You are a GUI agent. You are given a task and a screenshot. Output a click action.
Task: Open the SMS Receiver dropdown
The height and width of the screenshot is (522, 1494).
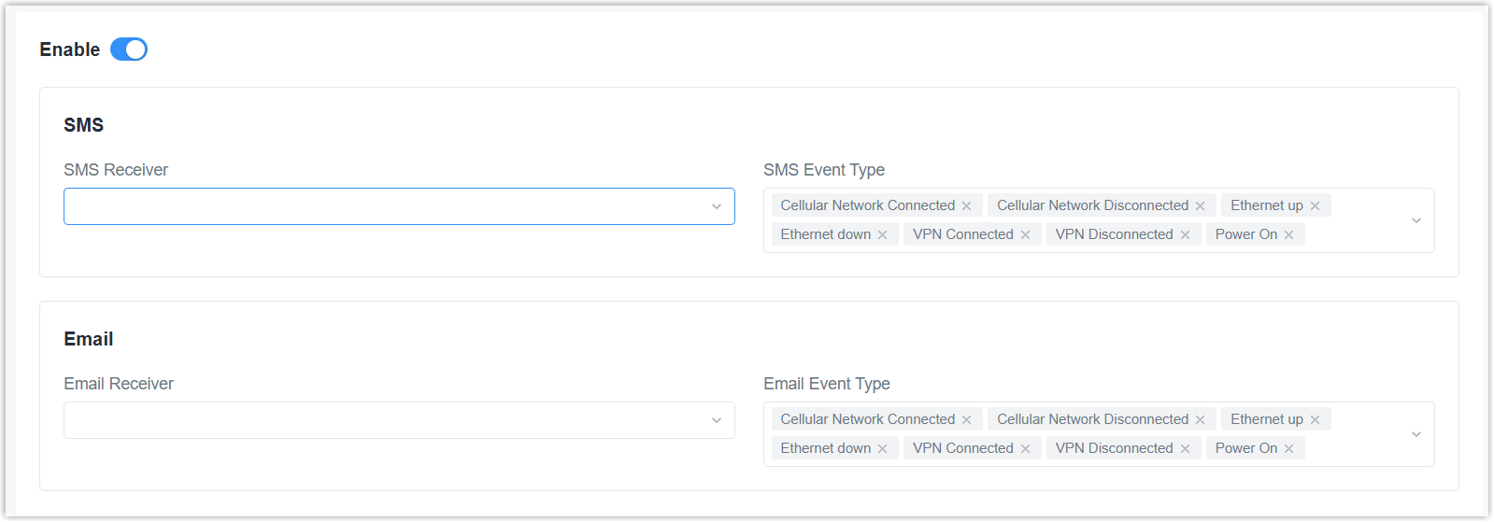(x=399, y=206)
